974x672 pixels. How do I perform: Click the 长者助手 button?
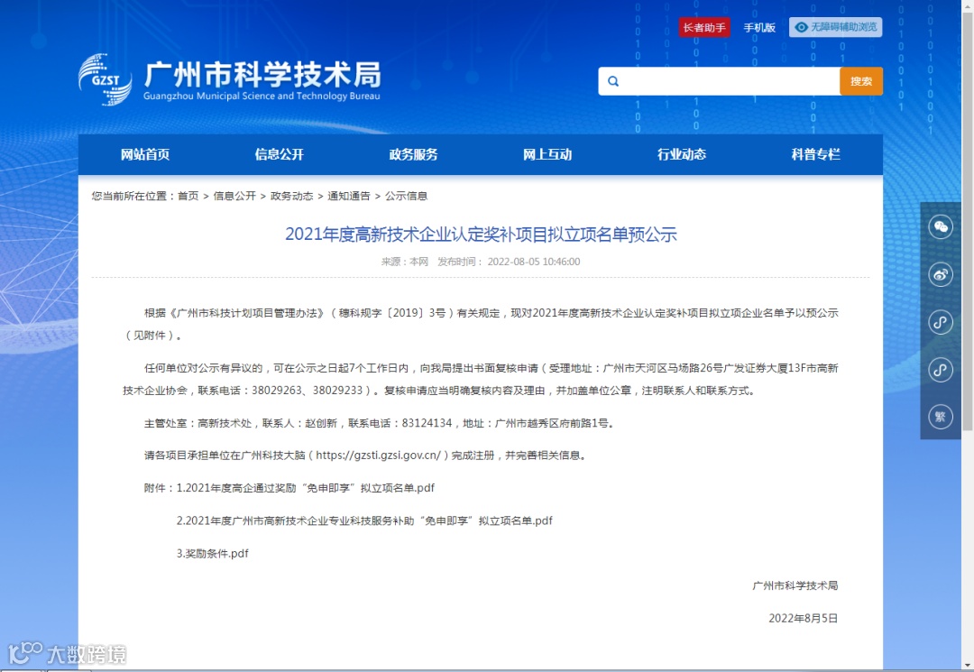coord(704,27)
